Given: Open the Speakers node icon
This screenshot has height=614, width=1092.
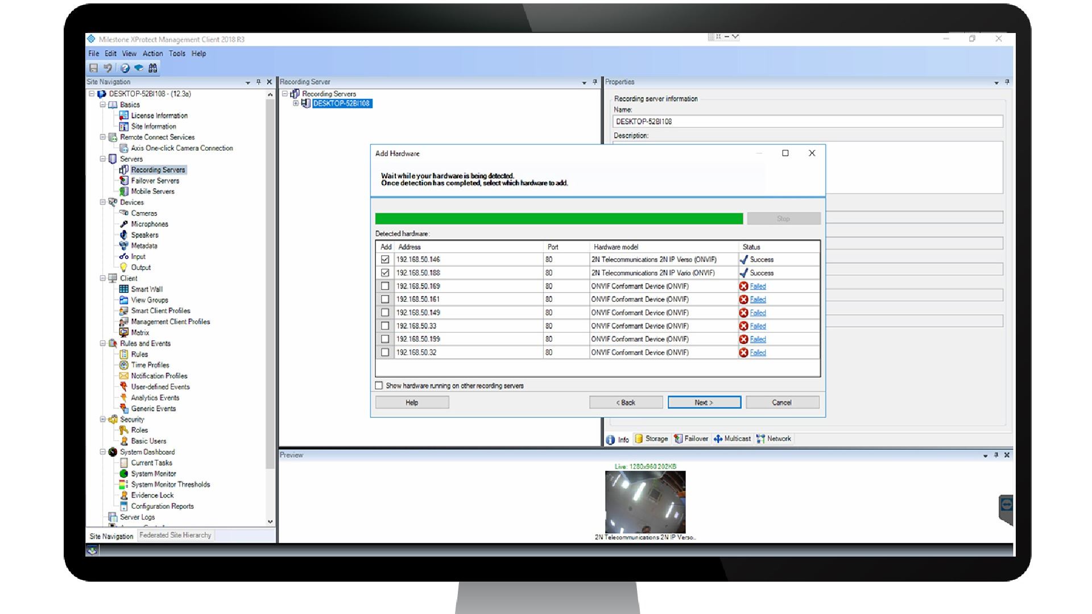Looking at the screenshot, I should (123, 235).
